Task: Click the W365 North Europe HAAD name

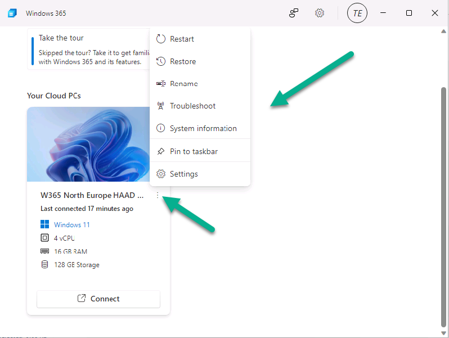Action: [x=92, y=195]
